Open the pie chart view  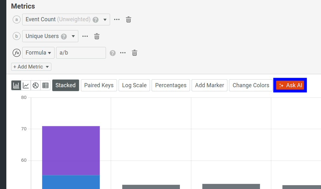click(x=35, y=85)
